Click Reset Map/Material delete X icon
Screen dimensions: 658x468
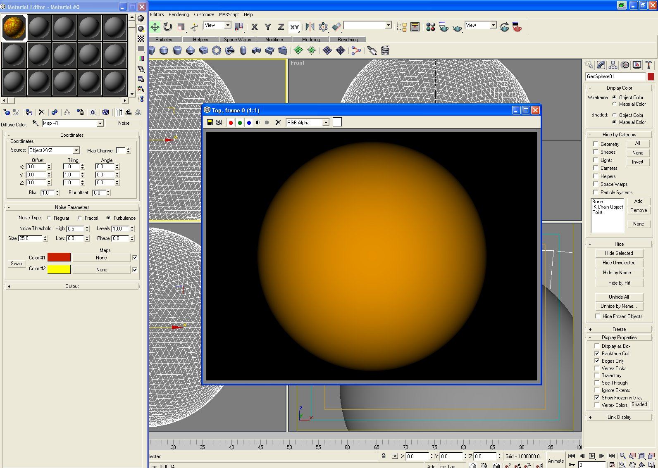click(41, 112)
